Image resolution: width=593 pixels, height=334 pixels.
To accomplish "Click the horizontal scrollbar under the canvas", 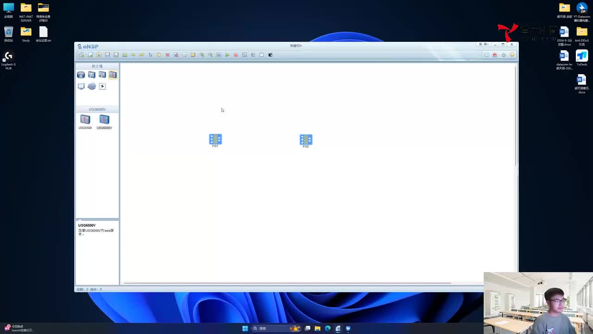I will tap(287, 283).
